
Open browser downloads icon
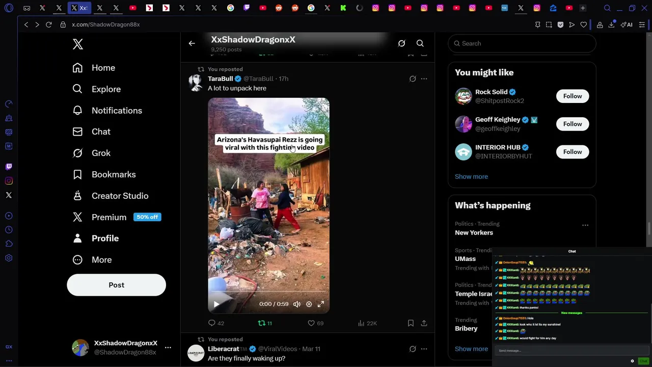click(x=611, y=24)
